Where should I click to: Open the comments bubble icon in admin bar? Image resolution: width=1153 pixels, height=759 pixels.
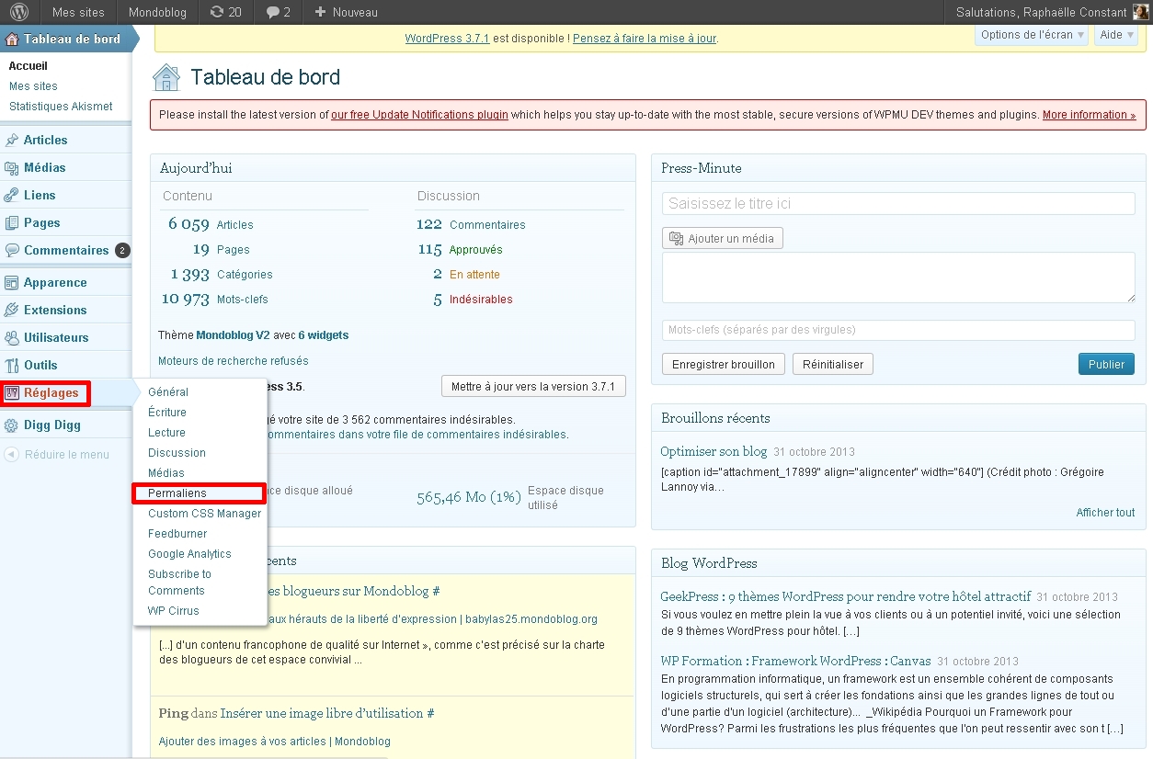coord(272,12)
